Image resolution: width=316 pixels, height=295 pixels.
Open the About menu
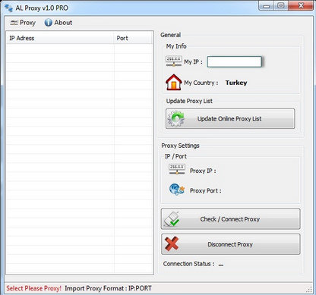(x=58, y=23)
